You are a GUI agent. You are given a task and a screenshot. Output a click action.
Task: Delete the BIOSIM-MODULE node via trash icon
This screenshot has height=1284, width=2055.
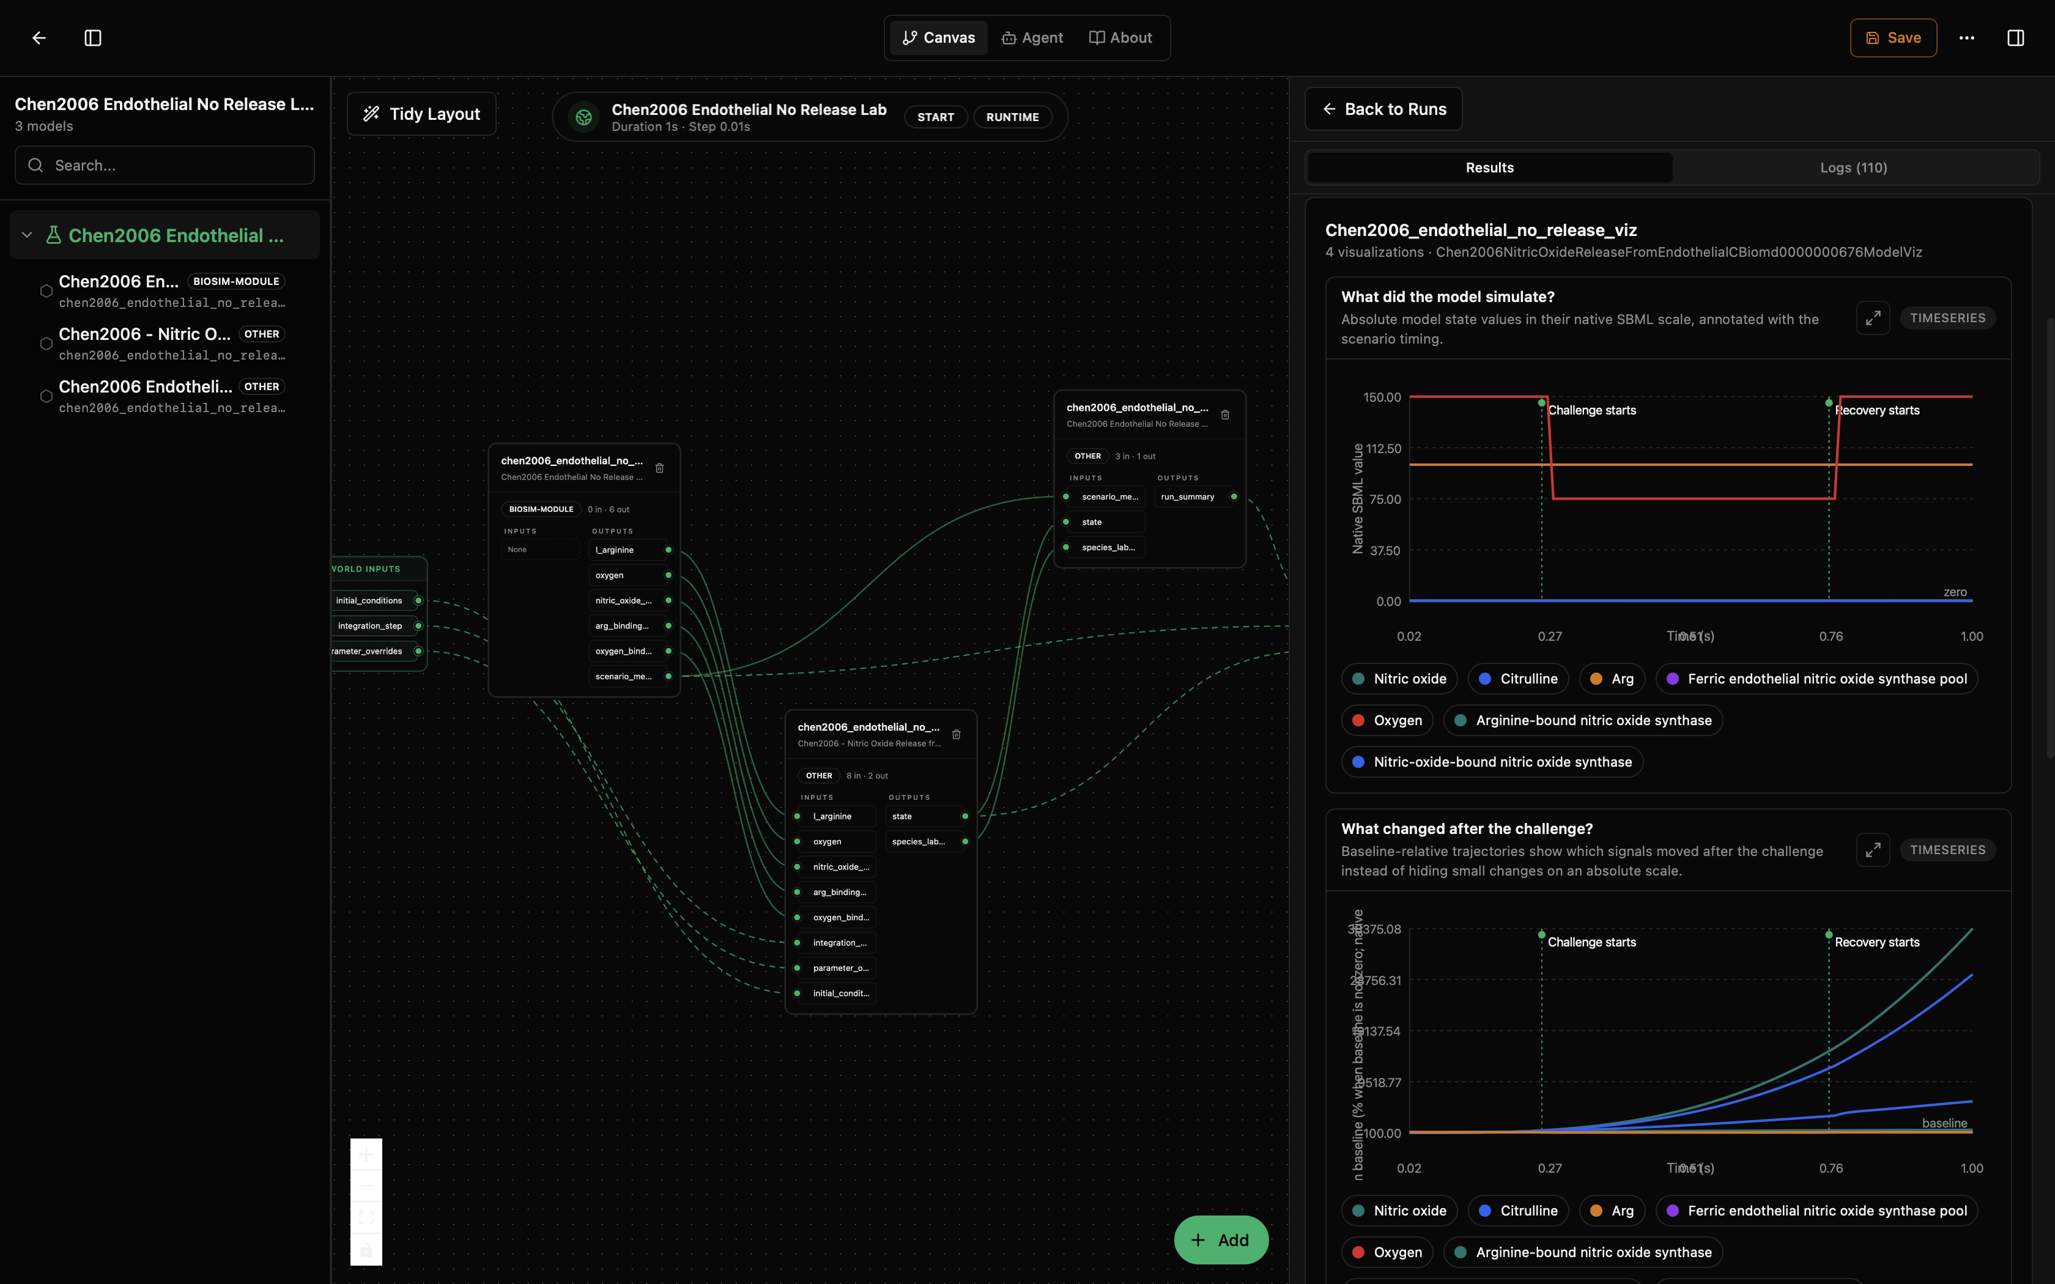[660, 468]
